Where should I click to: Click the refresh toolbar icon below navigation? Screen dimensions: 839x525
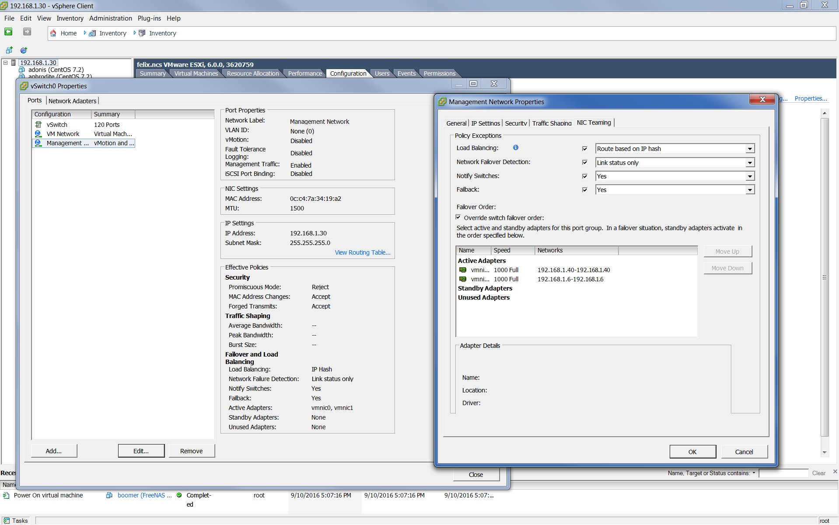(24, 50)
